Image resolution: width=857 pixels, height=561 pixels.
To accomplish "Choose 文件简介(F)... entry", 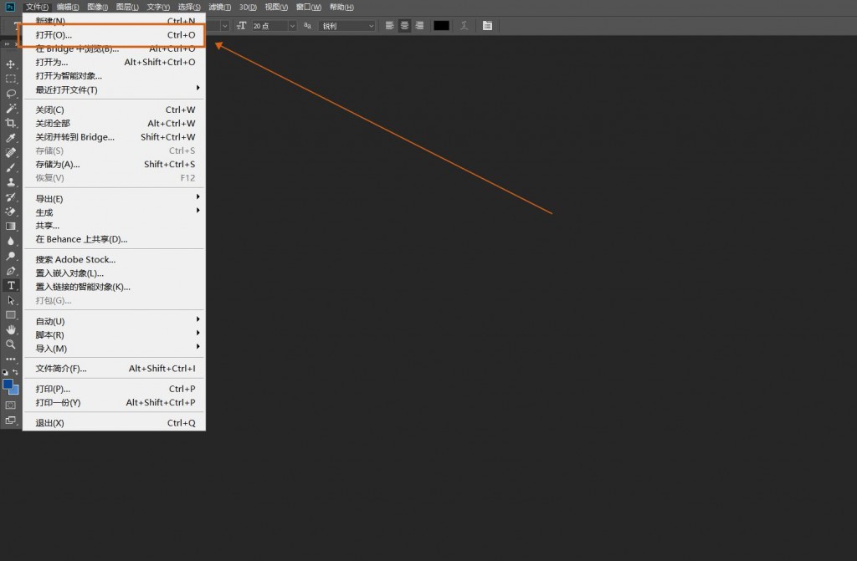I will click(114, 369).
